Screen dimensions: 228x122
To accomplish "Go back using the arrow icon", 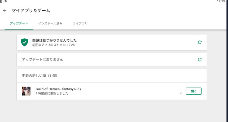I will tap(5, 10).
